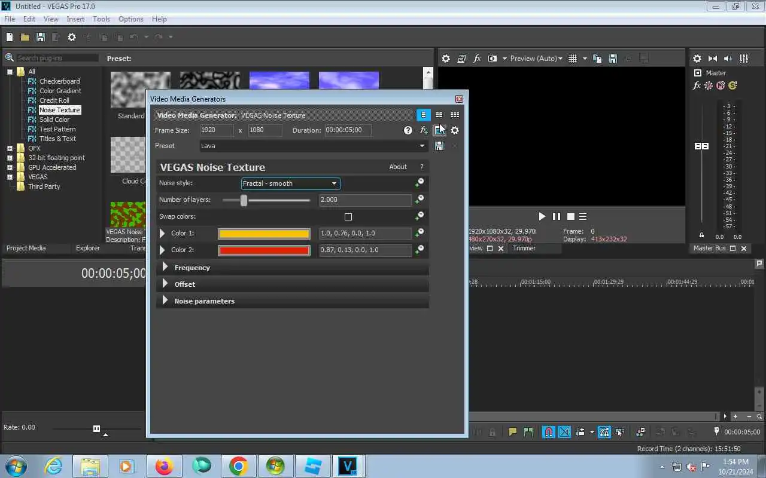
Task: Switch to Project Media tab
Action: tap(26, 248)
